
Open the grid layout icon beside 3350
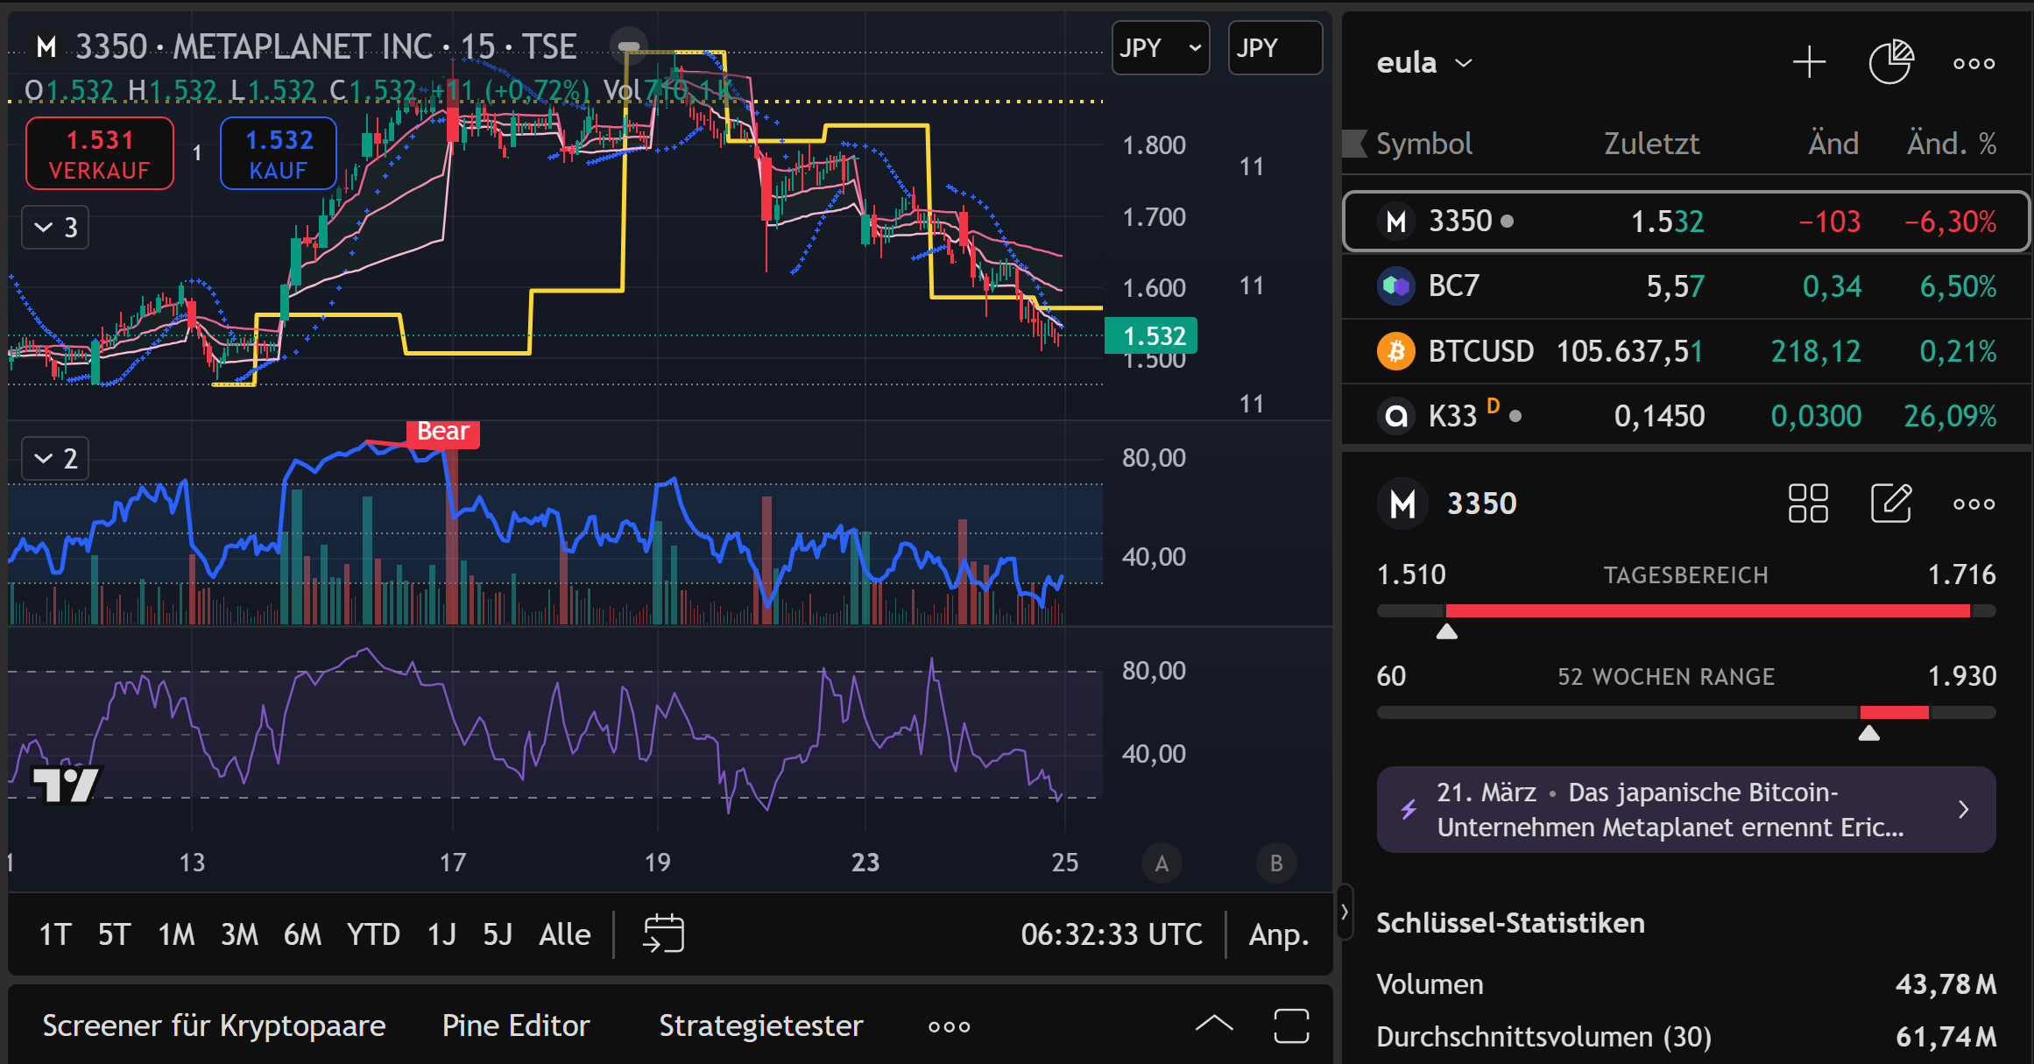click(1808, 504)
